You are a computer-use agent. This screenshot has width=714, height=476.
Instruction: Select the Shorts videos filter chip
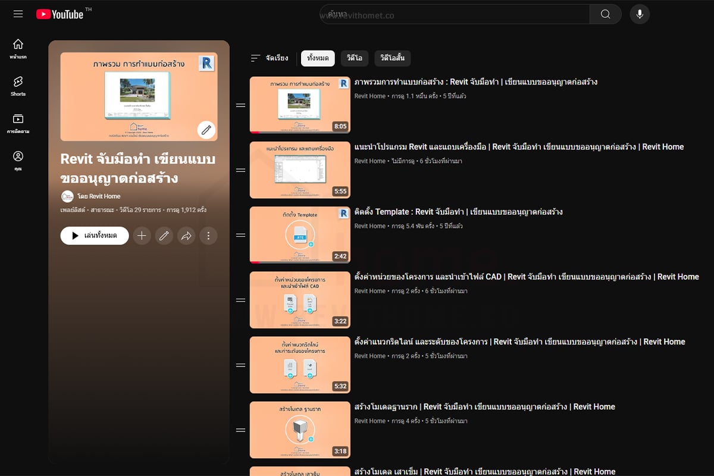pos(392,58)
